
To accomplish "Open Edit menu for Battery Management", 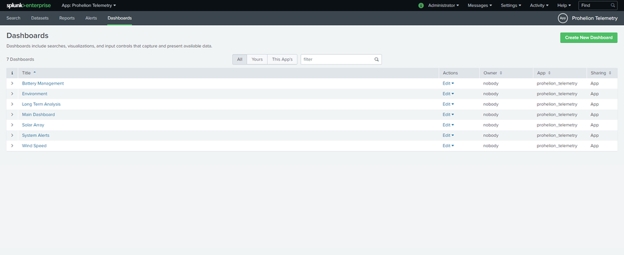I will pyautogui.click(x=448, y=83).
